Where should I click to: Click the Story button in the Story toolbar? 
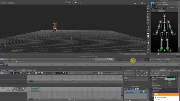click(x=2, y=73)
